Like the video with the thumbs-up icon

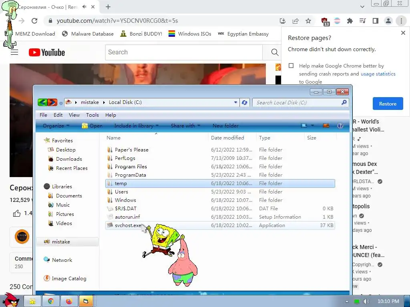click(17, 213)
